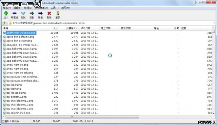
Task: Select file bg_chat_bloon03.9.png
Action: click(x=20, y=109)
